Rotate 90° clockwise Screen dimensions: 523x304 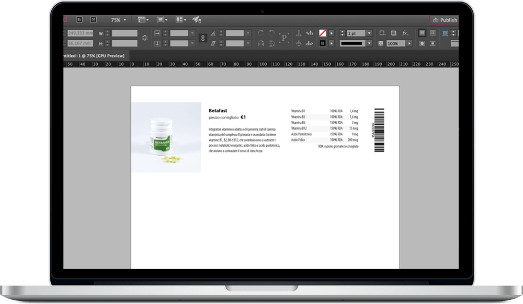tap(261, 33)
